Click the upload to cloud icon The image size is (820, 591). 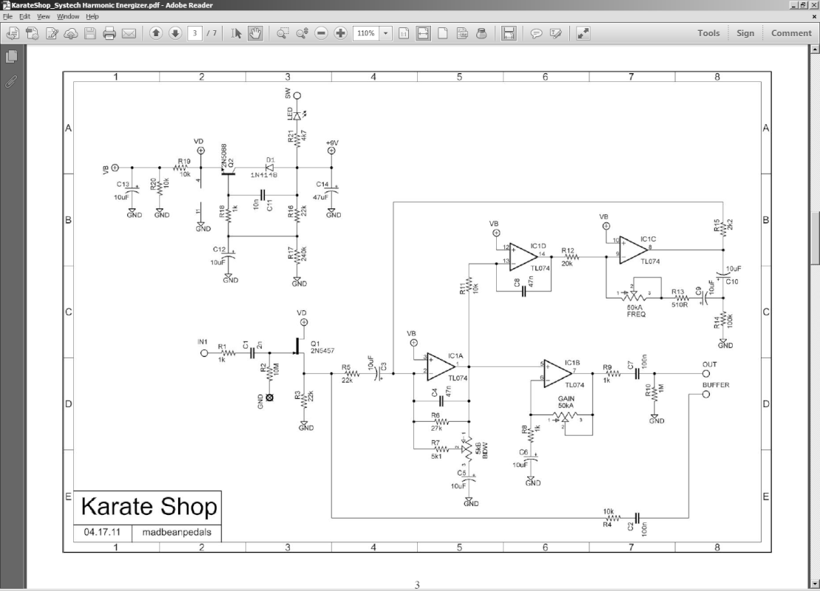point(70,33)
